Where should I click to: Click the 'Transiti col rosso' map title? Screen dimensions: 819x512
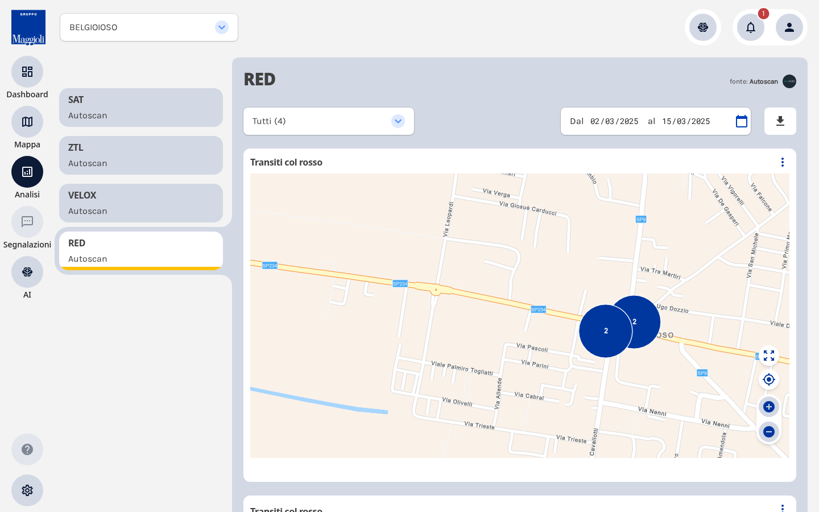286,162
